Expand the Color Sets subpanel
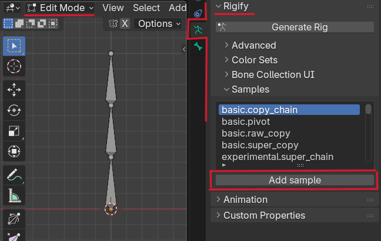The height and width of the screenshot is (241, 381). click(254, 60)
